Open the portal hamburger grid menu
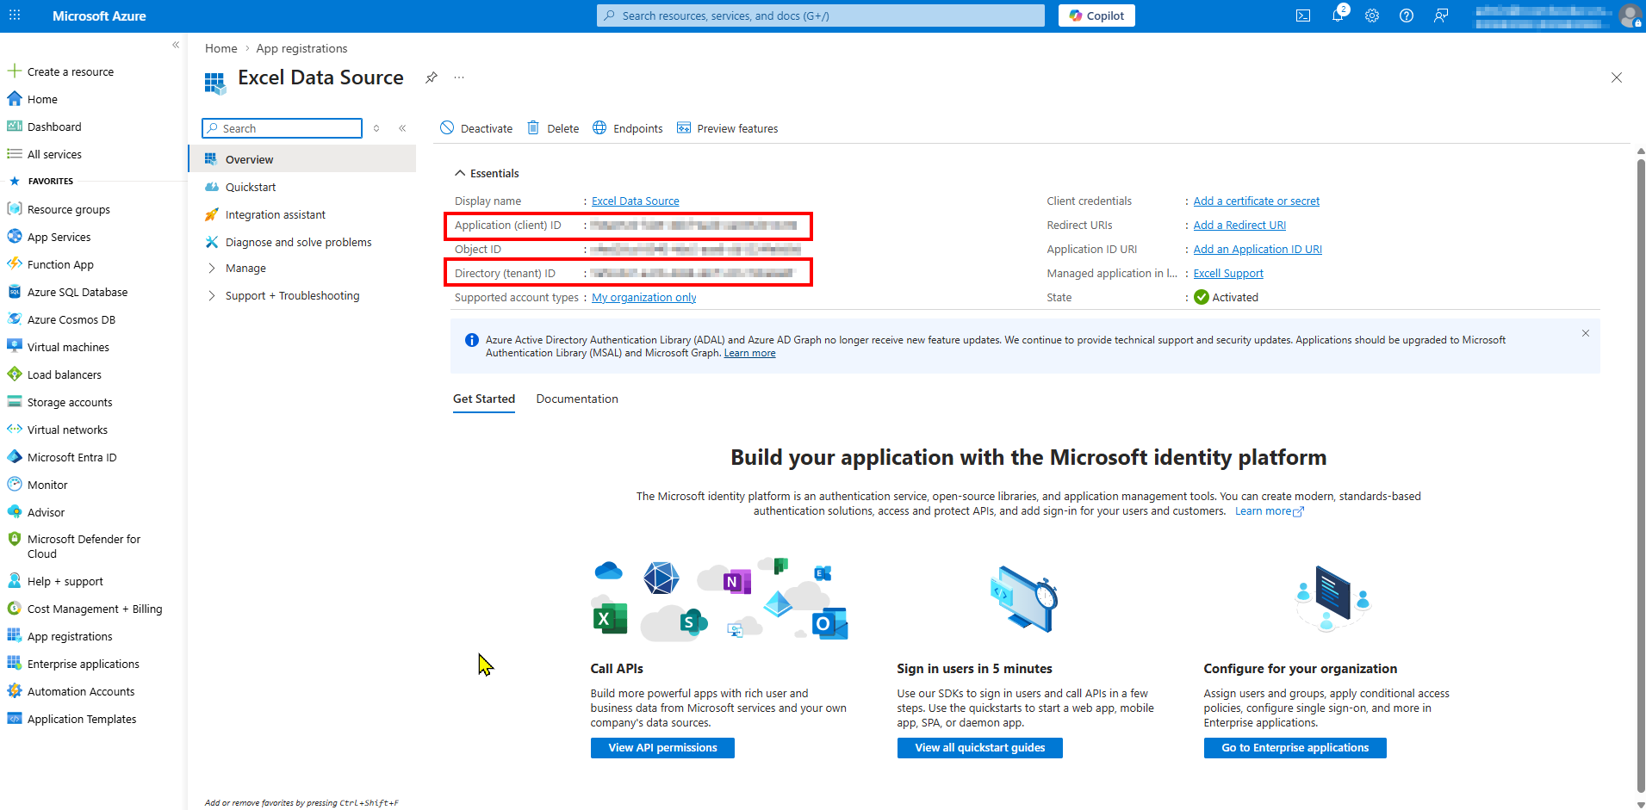Image resolution: width=1646 pixels, height=810 pixels. [x=15, y=15]
